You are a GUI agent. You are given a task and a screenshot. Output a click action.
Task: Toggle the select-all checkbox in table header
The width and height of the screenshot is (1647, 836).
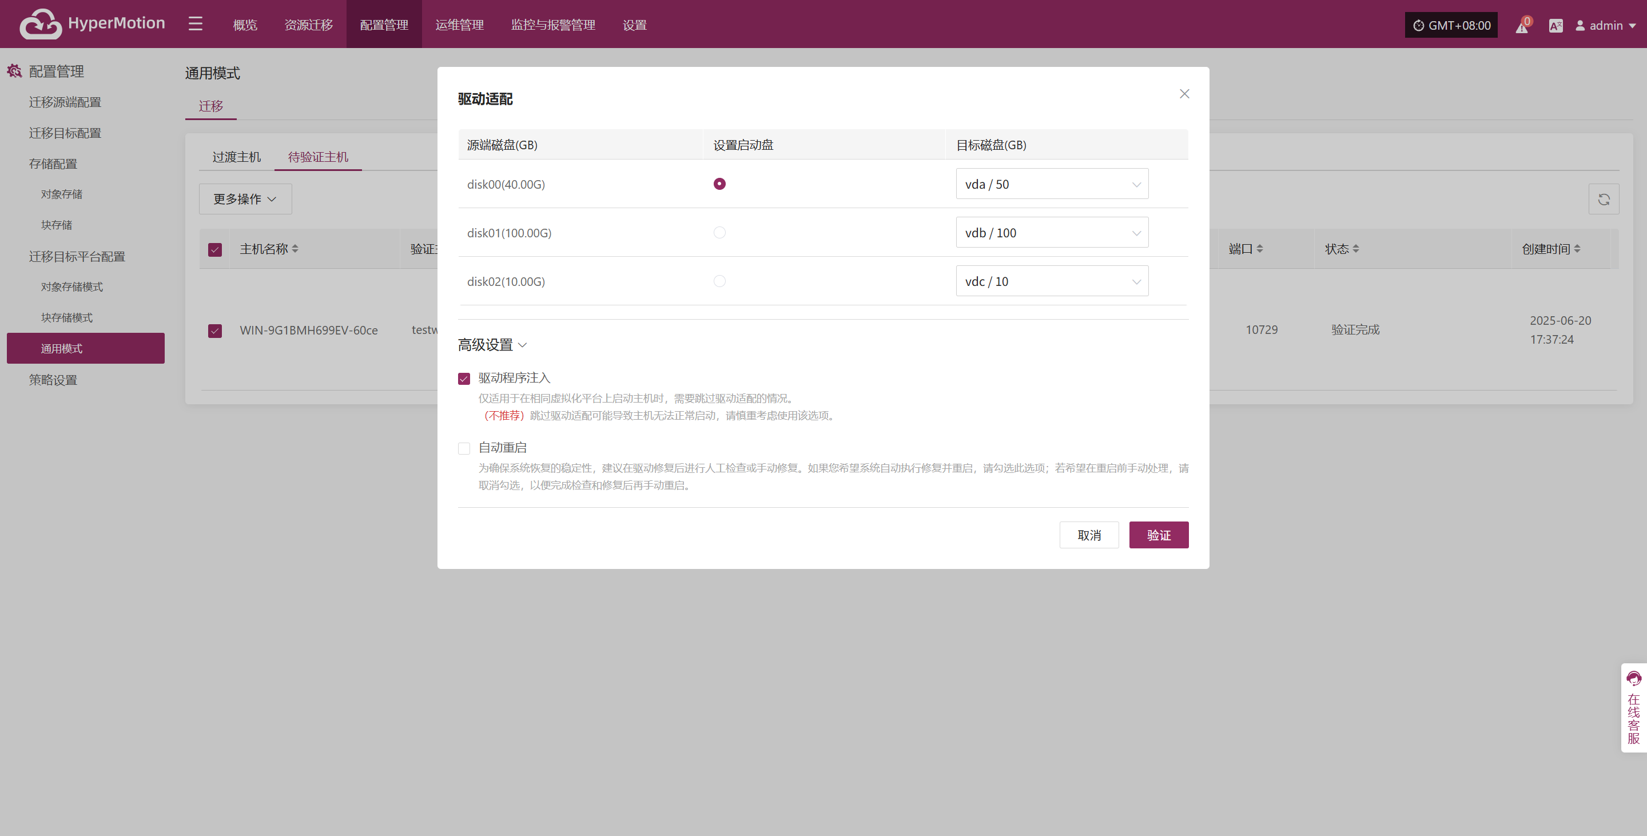pyautogui.click(x=215, y=249)
